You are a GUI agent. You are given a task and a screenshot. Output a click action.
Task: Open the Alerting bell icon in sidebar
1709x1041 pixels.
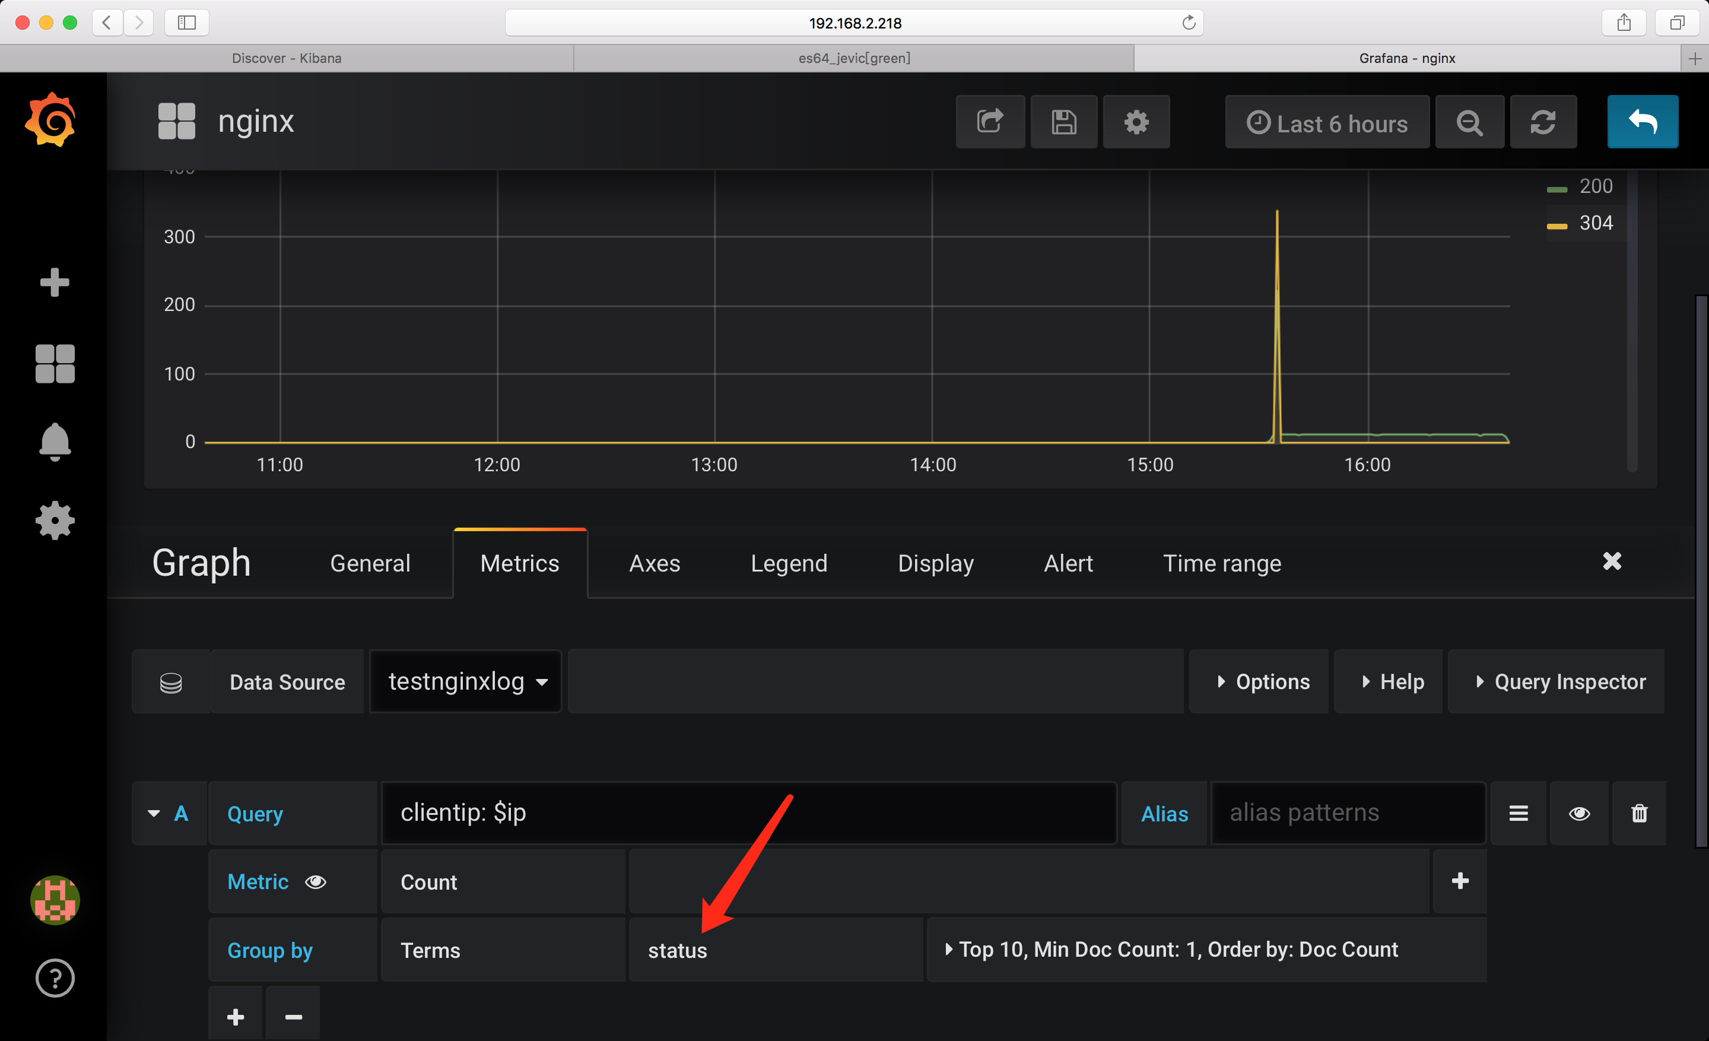(x=54, y=441)
